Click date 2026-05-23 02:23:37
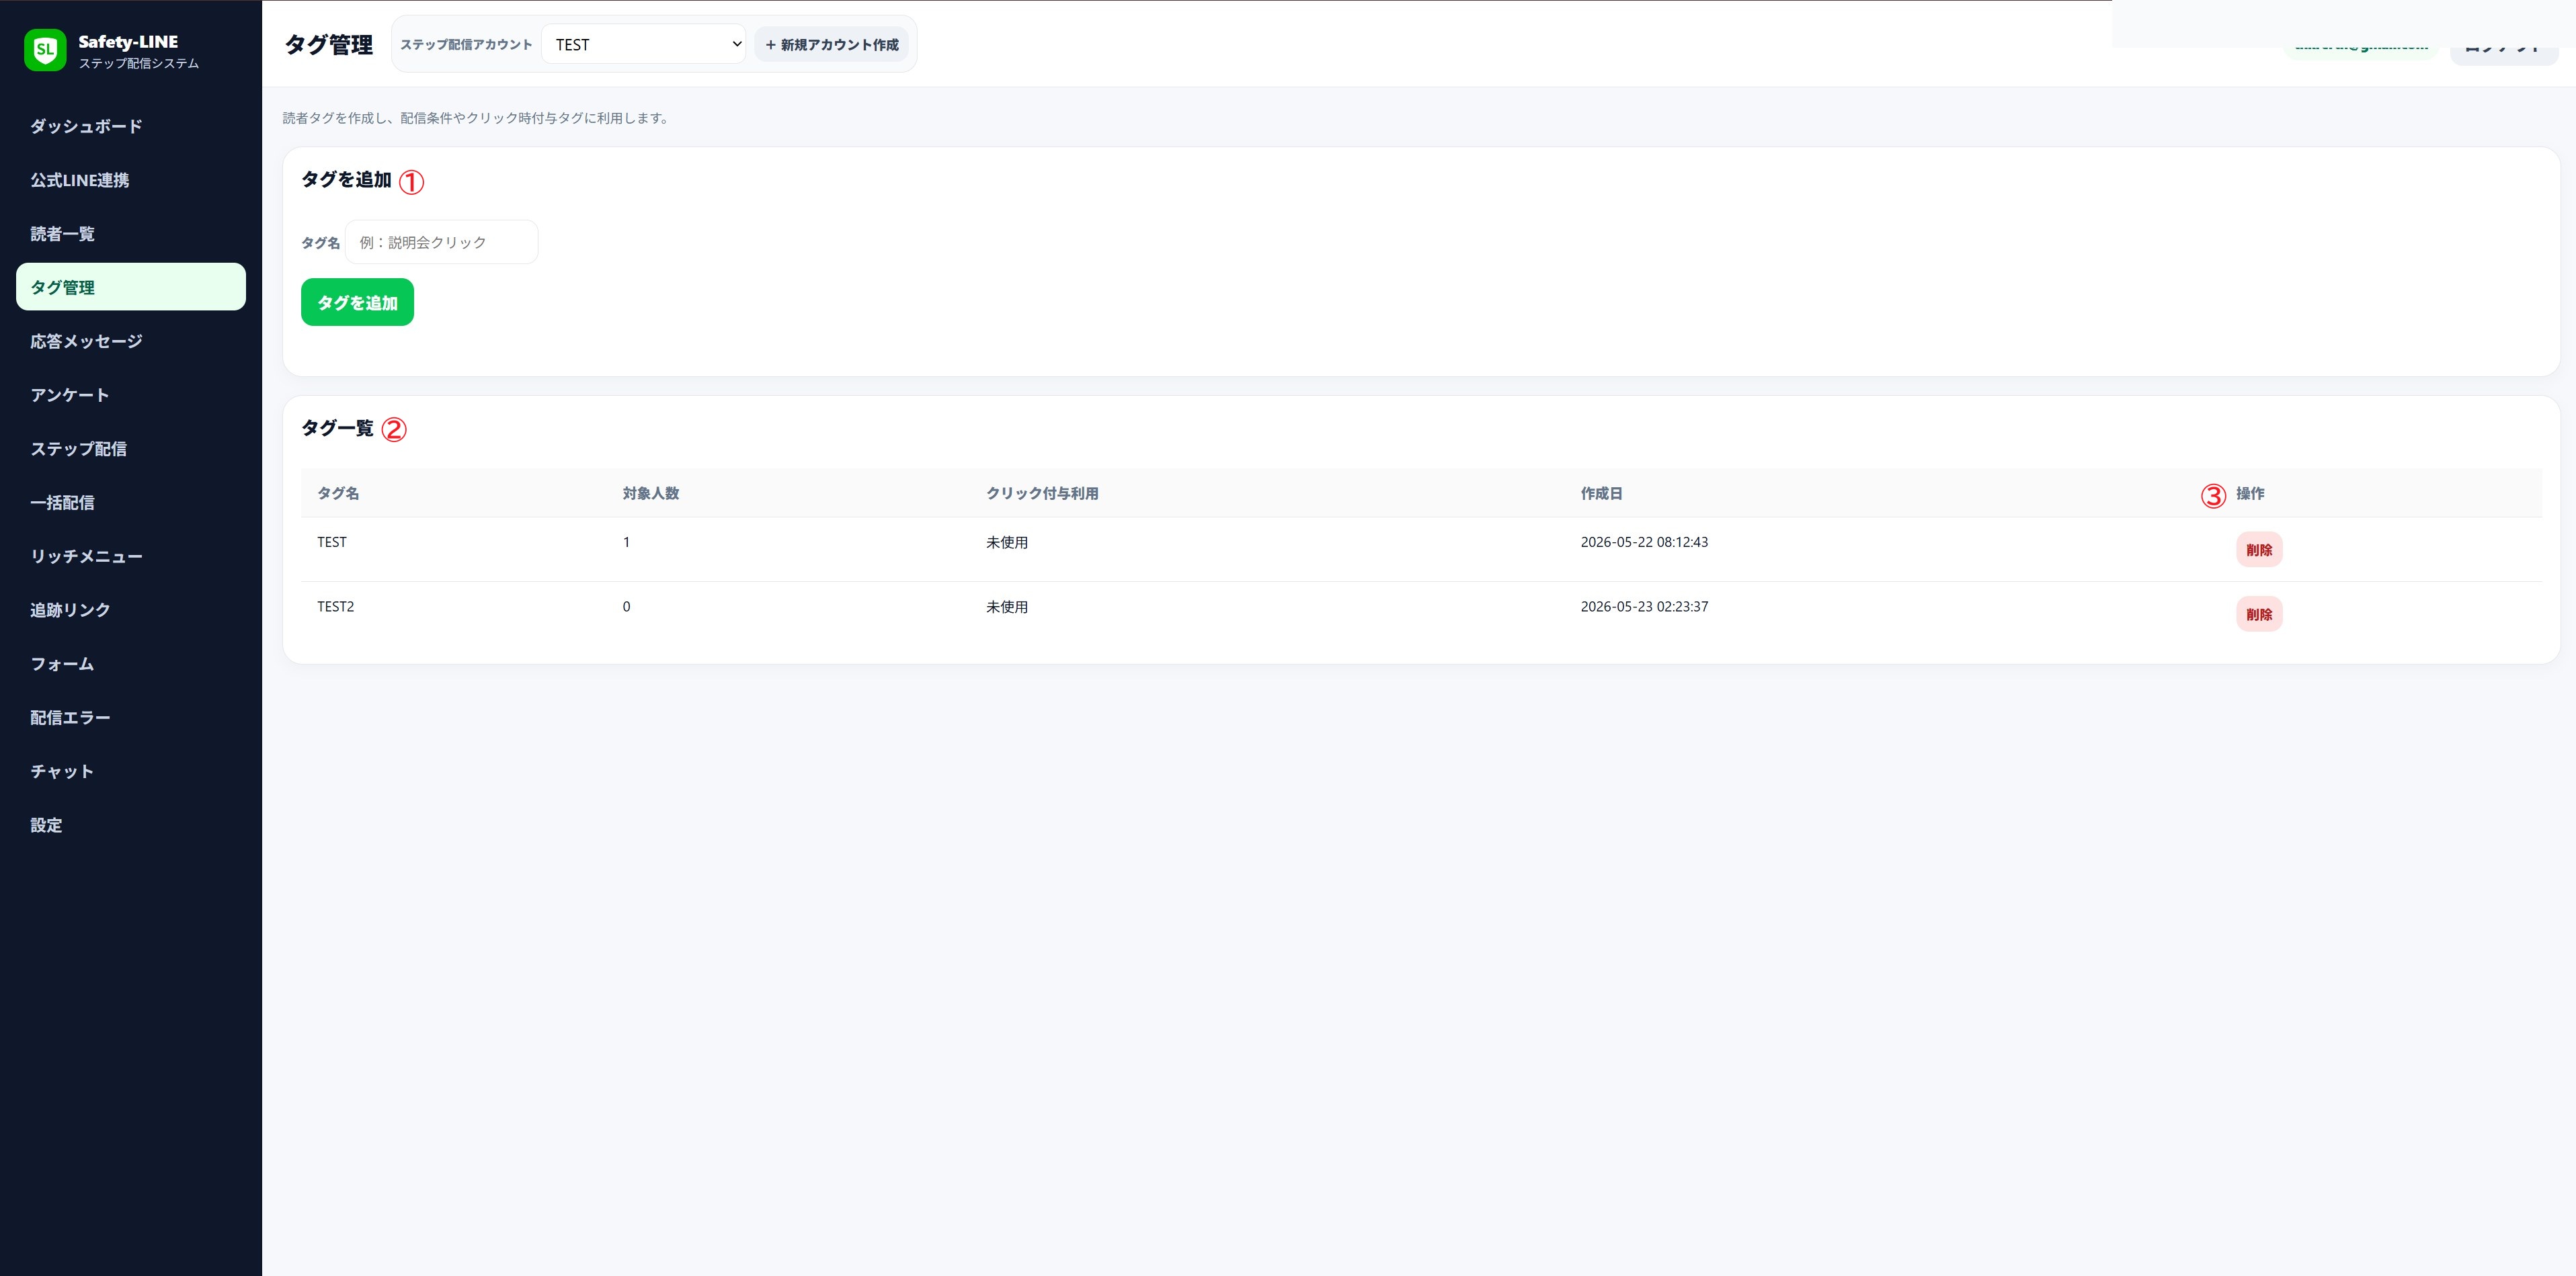The image size is (2576, 1276). (1644, 607)
